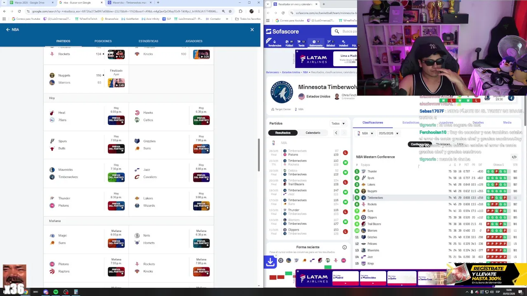This screenshot has width=527, height=296.
Task: Open the ESTADÍSTICAS tab in Google NBA panel
Action: pos(148,41)
